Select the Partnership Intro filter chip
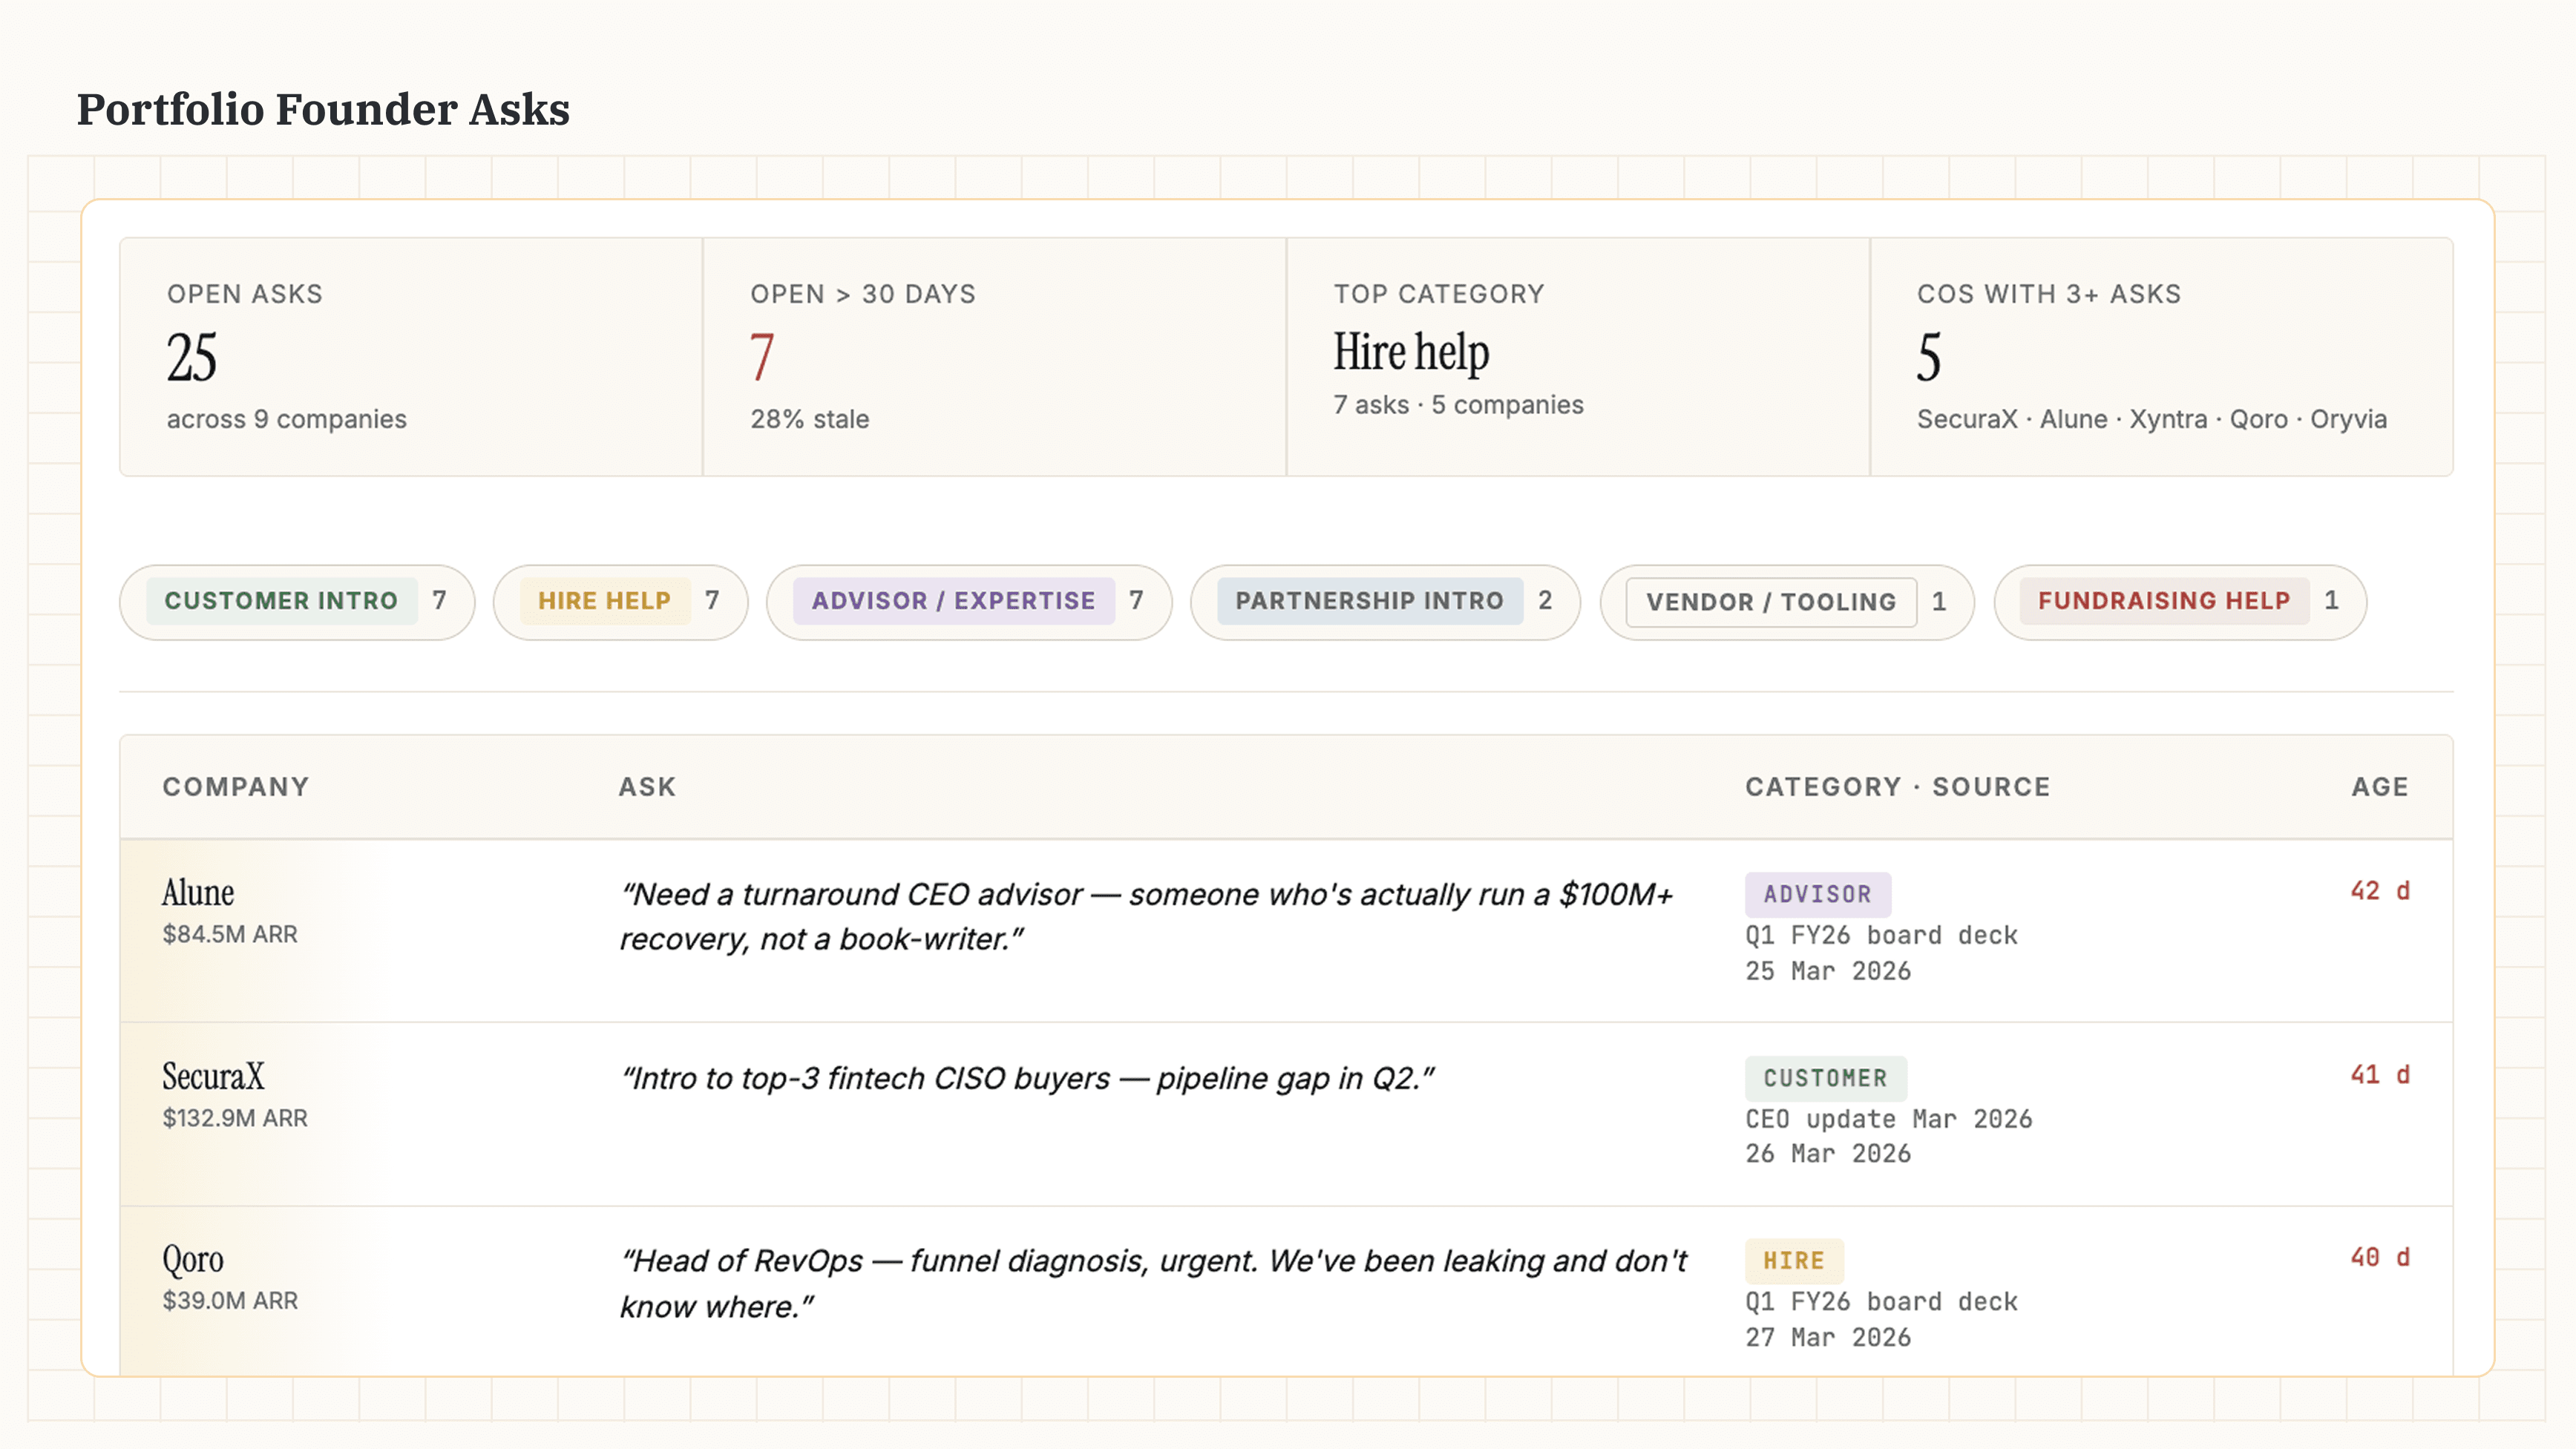 [x=1385, y=601]
